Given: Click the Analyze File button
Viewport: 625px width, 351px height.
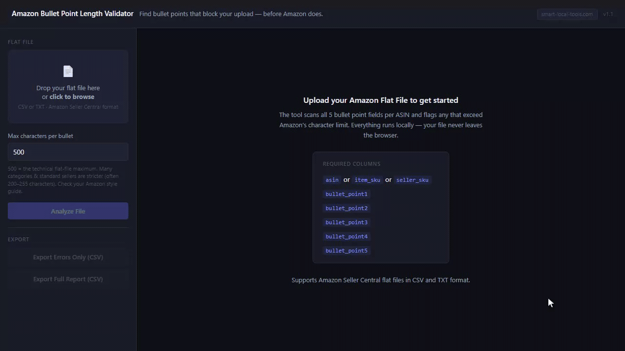Looking at the screenshot, I should [68, 211].
